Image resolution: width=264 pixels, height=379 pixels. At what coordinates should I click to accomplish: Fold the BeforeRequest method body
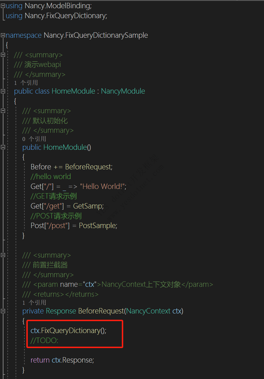pyautogui.click(x=3, y=311)
